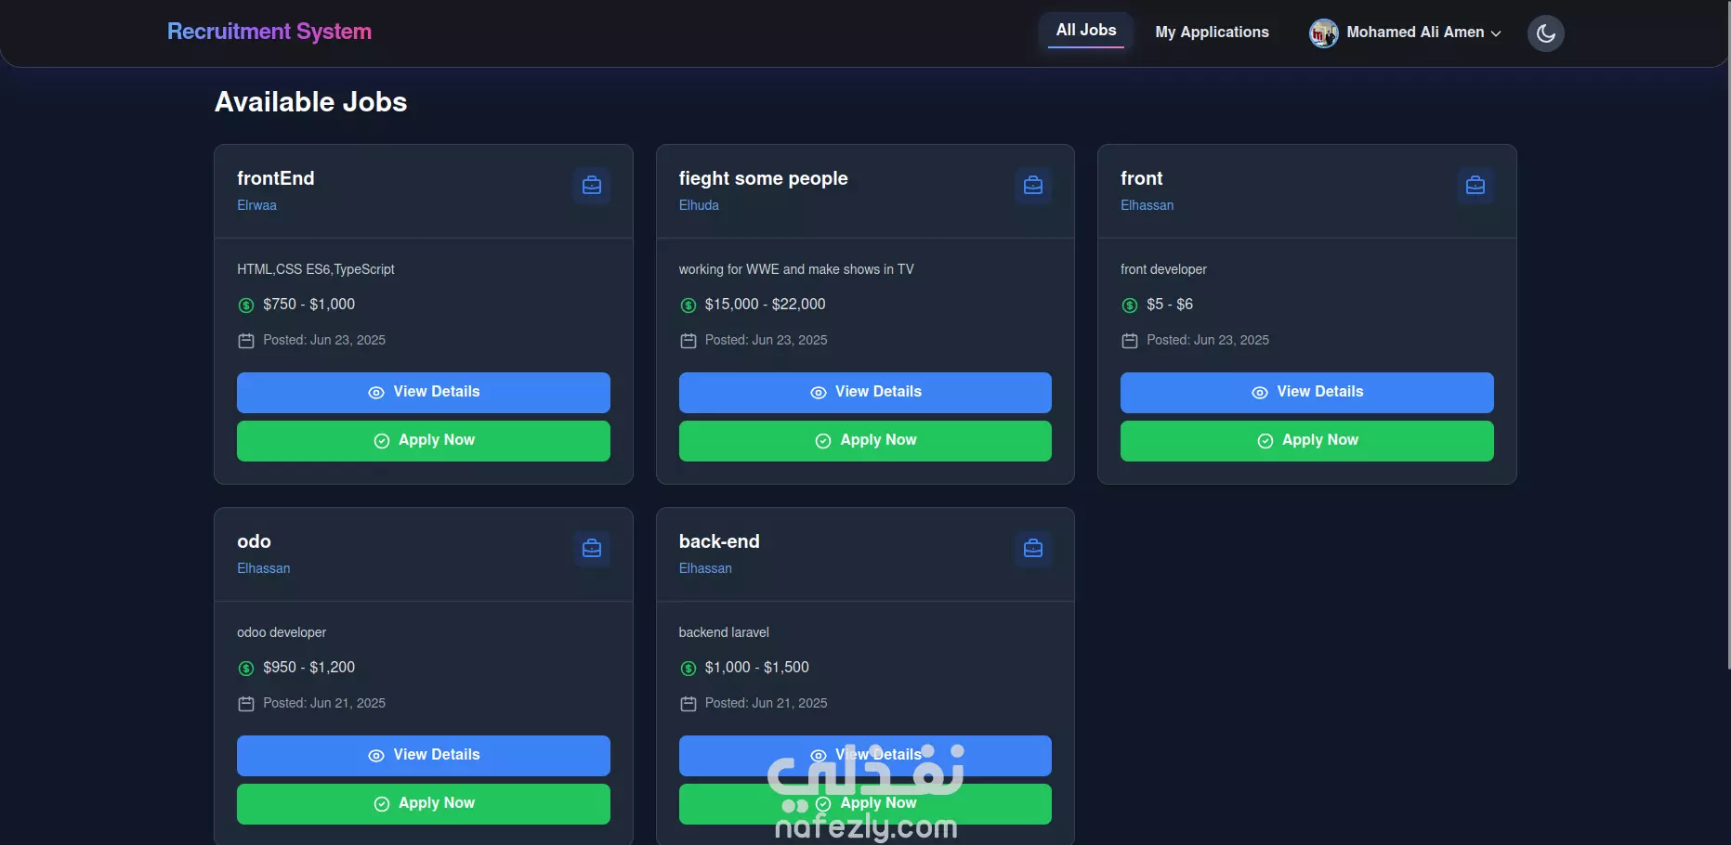The image size is (1731, 845).
Task: Click the odoo developer description
Action: [x=282, y=632]
